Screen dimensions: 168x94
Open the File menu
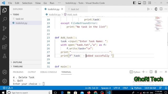pos(10,3)
